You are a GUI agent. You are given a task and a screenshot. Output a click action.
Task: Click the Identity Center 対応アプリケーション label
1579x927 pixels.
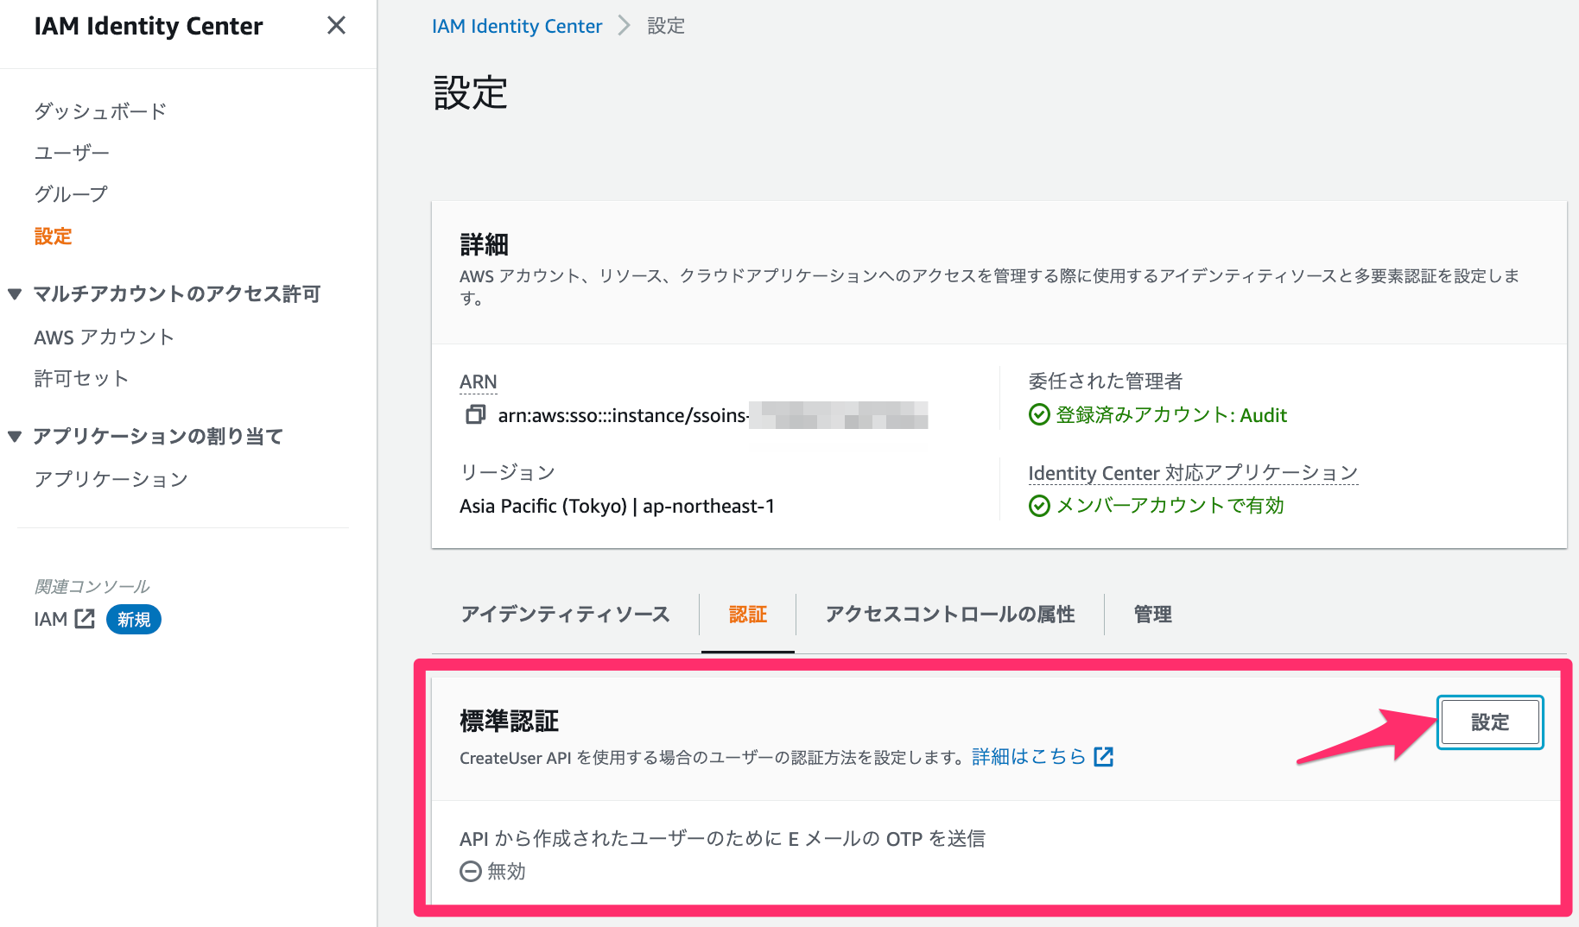1193,473
